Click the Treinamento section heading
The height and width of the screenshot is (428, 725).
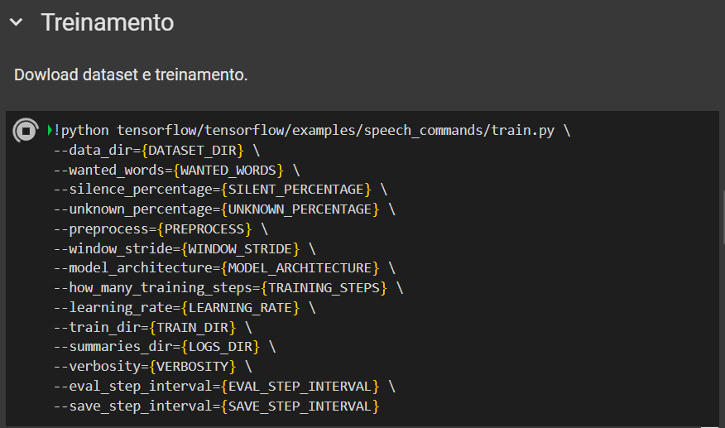click(108, 23)
